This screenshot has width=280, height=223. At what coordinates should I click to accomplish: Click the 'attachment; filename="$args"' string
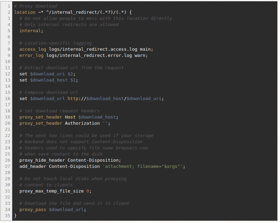pyautogui.click(x=144, y=166)
